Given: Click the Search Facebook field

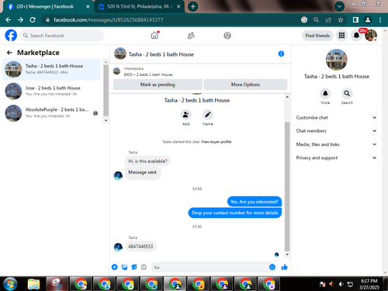Looking at the screenshot, I should pyautogui.click(x=62, y=36).
